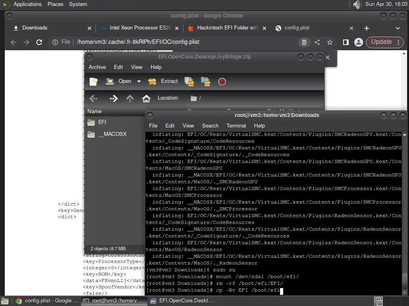Extract files from the archive
The image size is (409, 306).
coord(163,81)
